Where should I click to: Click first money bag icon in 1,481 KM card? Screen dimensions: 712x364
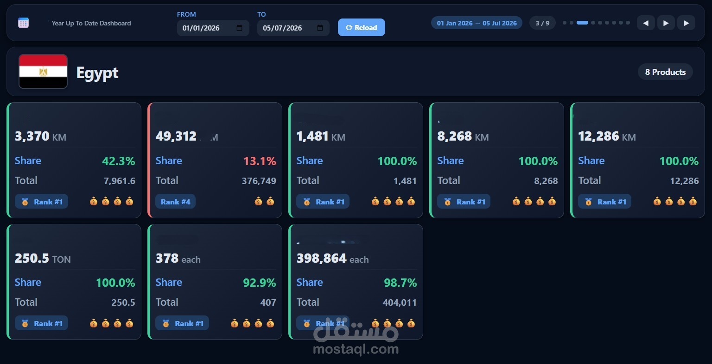(x=375, y=201)
